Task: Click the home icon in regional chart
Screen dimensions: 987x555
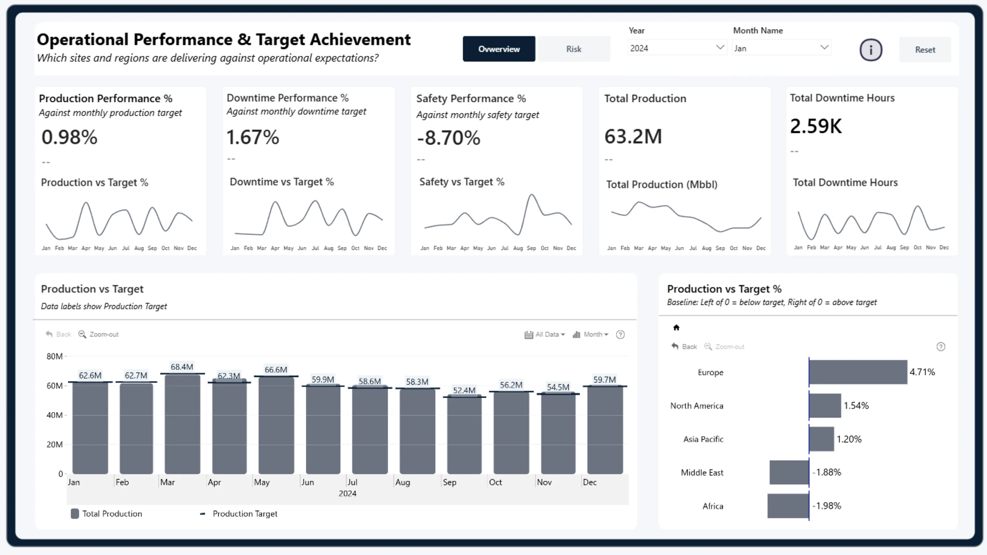Action: click(x=677, y=327)
